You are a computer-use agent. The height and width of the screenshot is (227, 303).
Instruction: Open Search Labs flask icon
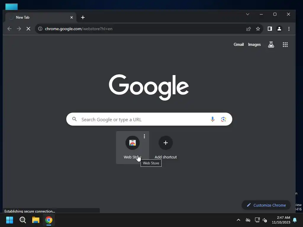click(x=271, y=45)
